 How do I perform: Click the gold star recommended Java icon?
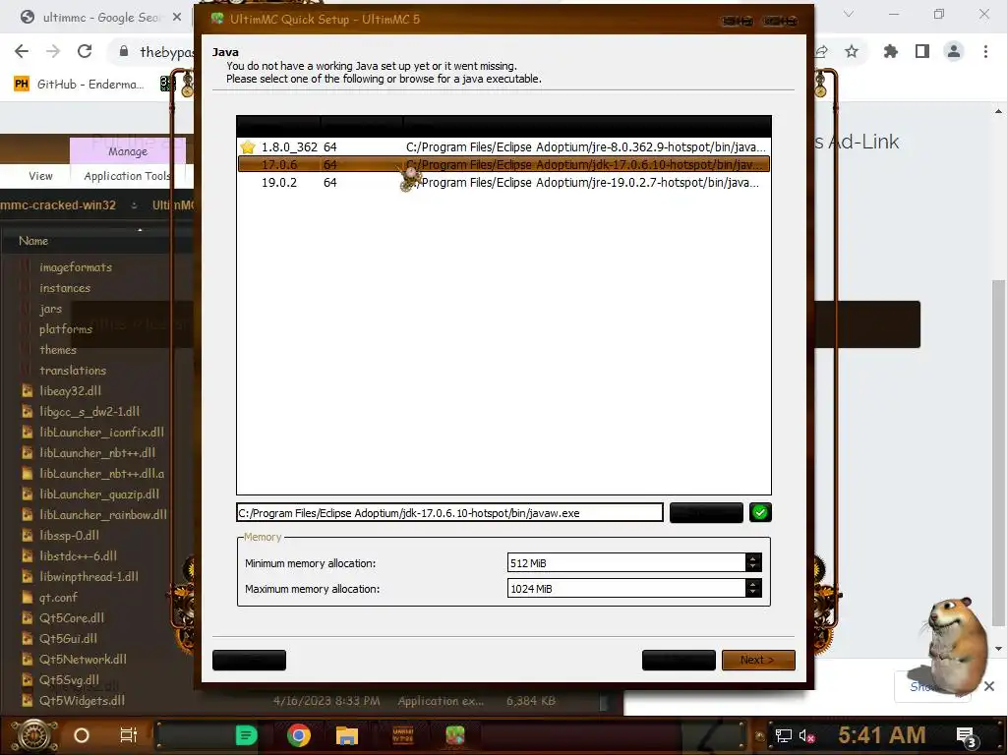tap(248, 147)
